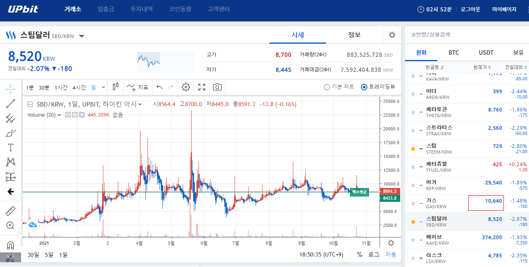Select the pattern drawing tool

(11, 162)
